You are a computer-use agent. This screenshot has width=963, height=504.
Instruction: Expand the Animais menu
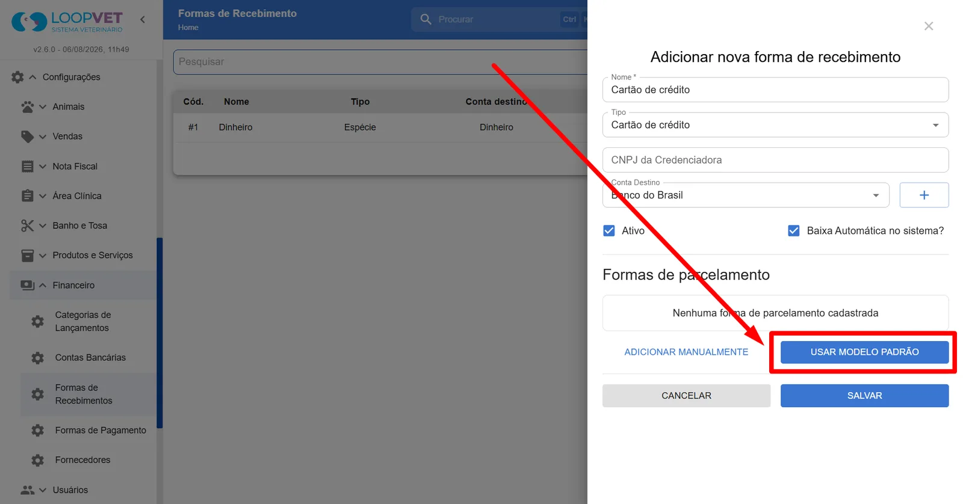(x=43, y=106)
